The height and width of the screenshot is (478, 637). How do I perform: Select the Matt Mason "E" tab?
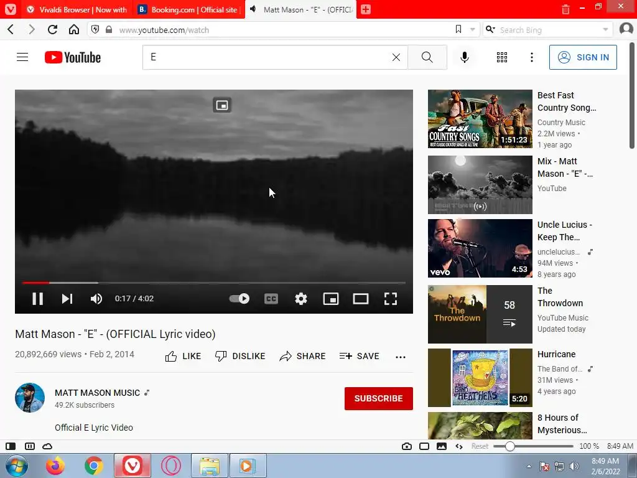click(x=300, y=9)
